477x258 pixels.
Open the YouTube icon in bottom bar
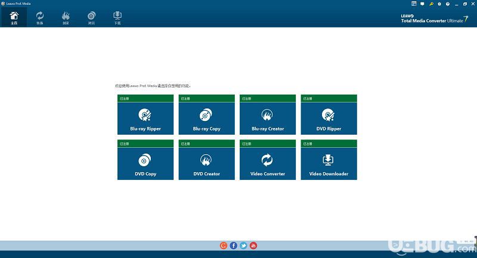pyautogui.click(x=253, y=245)
